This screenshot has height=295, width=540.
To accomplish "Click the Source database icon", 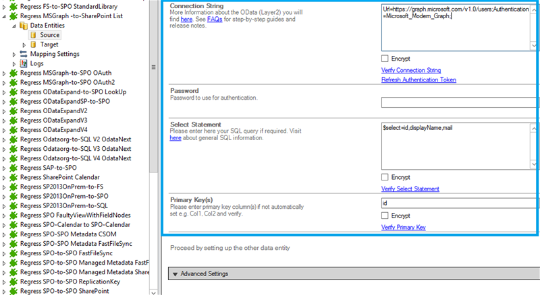I will (33, 34).
